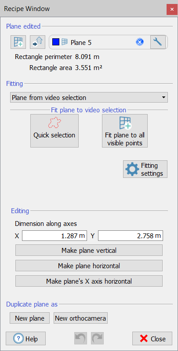Click Make plane horizontal button
Viewport: 178px width, 351px height.
(89, 266)
